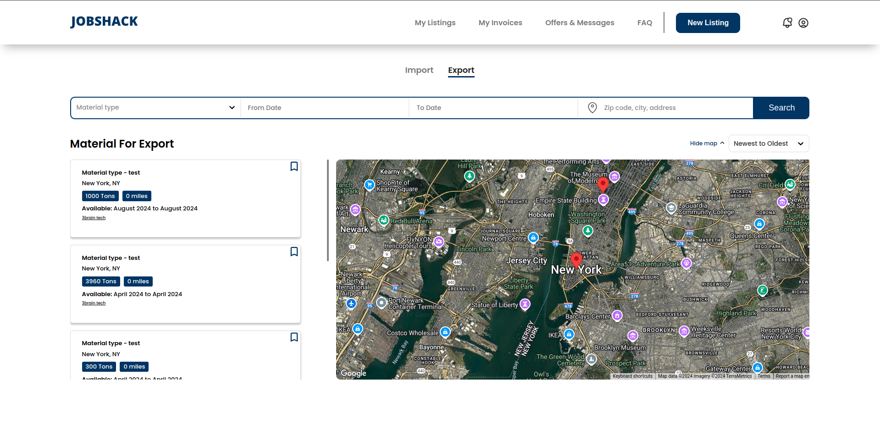Open the Newest to Oldest sort dropdown

[769, 143]
